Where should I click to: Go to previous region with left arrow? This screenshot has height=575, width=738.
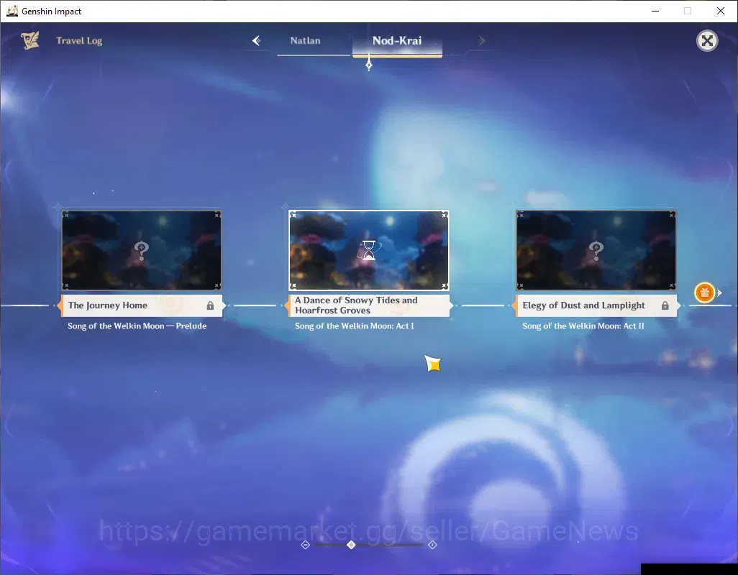(x=257, y=41)
